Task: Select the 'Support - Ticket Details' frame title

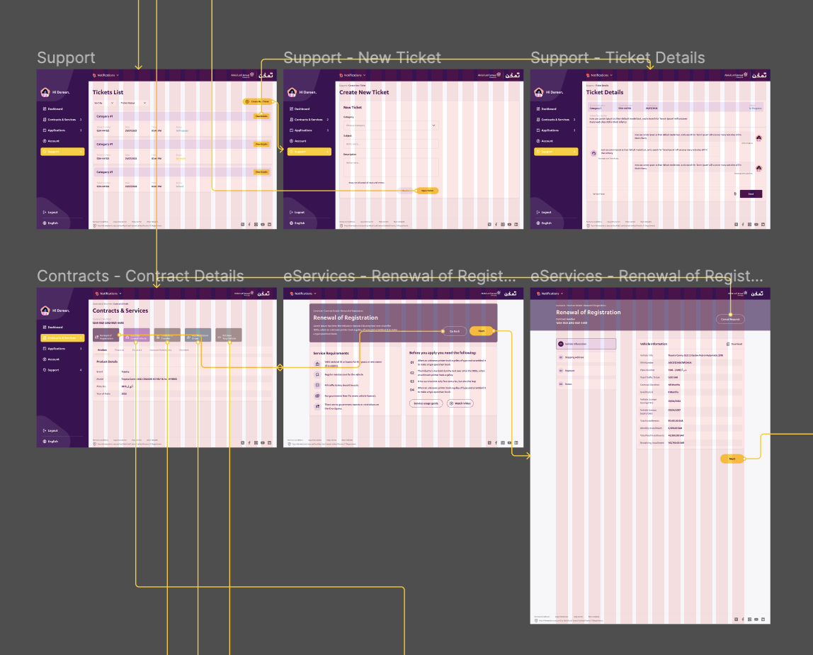Action: (x=618, y=57)
